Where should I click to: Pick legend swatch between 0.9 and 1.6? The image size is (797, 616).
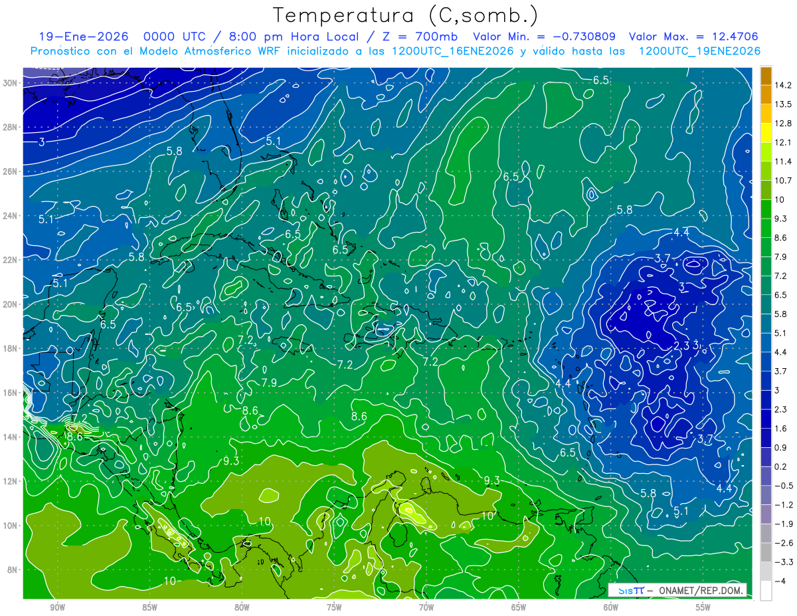click(x=766, y=437)
